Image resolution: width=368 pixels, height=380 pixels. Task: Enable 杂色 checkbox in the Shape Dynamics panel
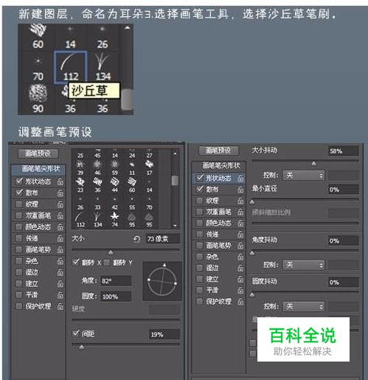[200, 257]
